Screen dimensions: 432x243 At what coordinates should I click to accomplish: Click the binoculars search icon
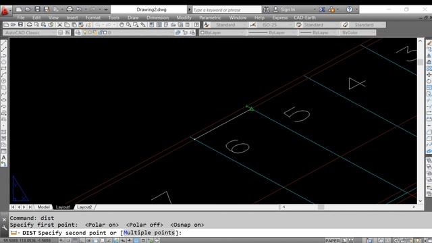(x=266, y=9)
